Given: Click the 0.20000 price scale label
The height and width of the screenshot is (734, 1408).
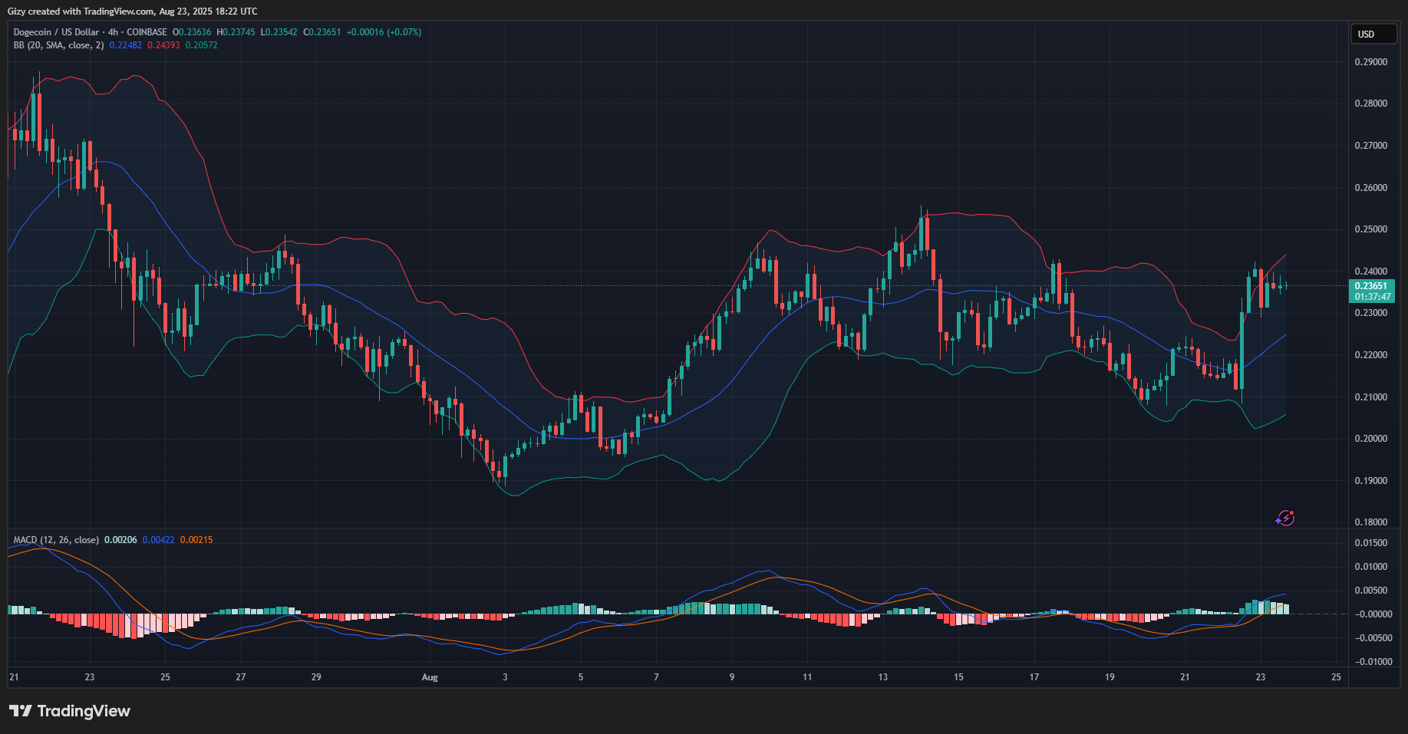Looking at the screenshot, I should point(1370,439).
